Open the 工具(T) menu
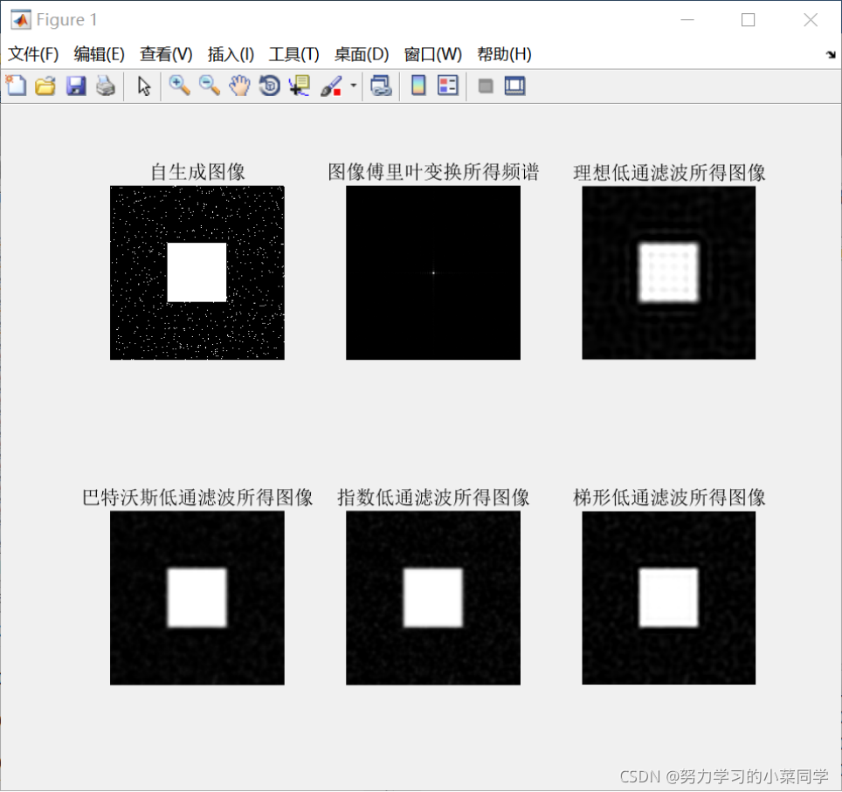The width and height of the screenshot is (842, 792). (x=293, y=54)
